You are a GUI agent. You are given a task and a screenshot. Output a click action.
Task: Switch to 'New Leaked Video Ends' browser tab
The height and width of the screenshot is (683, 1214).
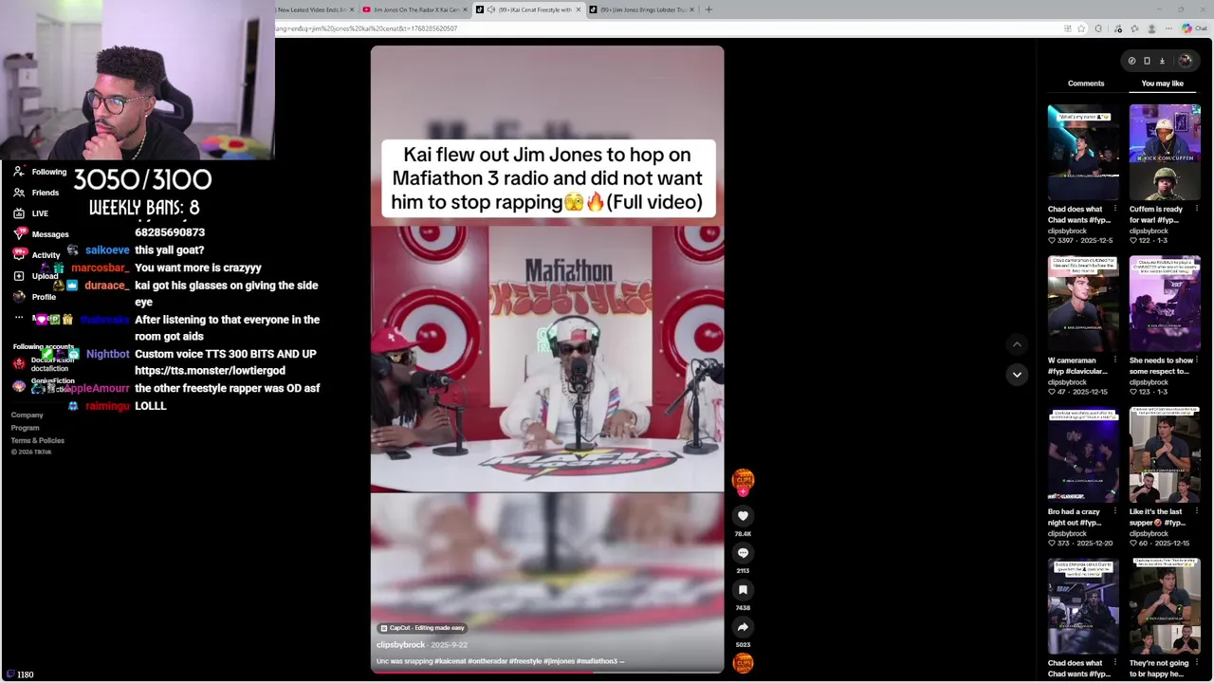[311, 9]
